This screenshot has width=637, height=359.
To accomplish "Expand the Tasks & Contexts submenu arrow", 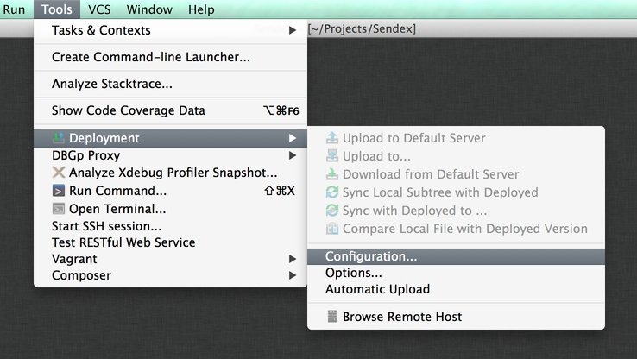I will (292, 30).
